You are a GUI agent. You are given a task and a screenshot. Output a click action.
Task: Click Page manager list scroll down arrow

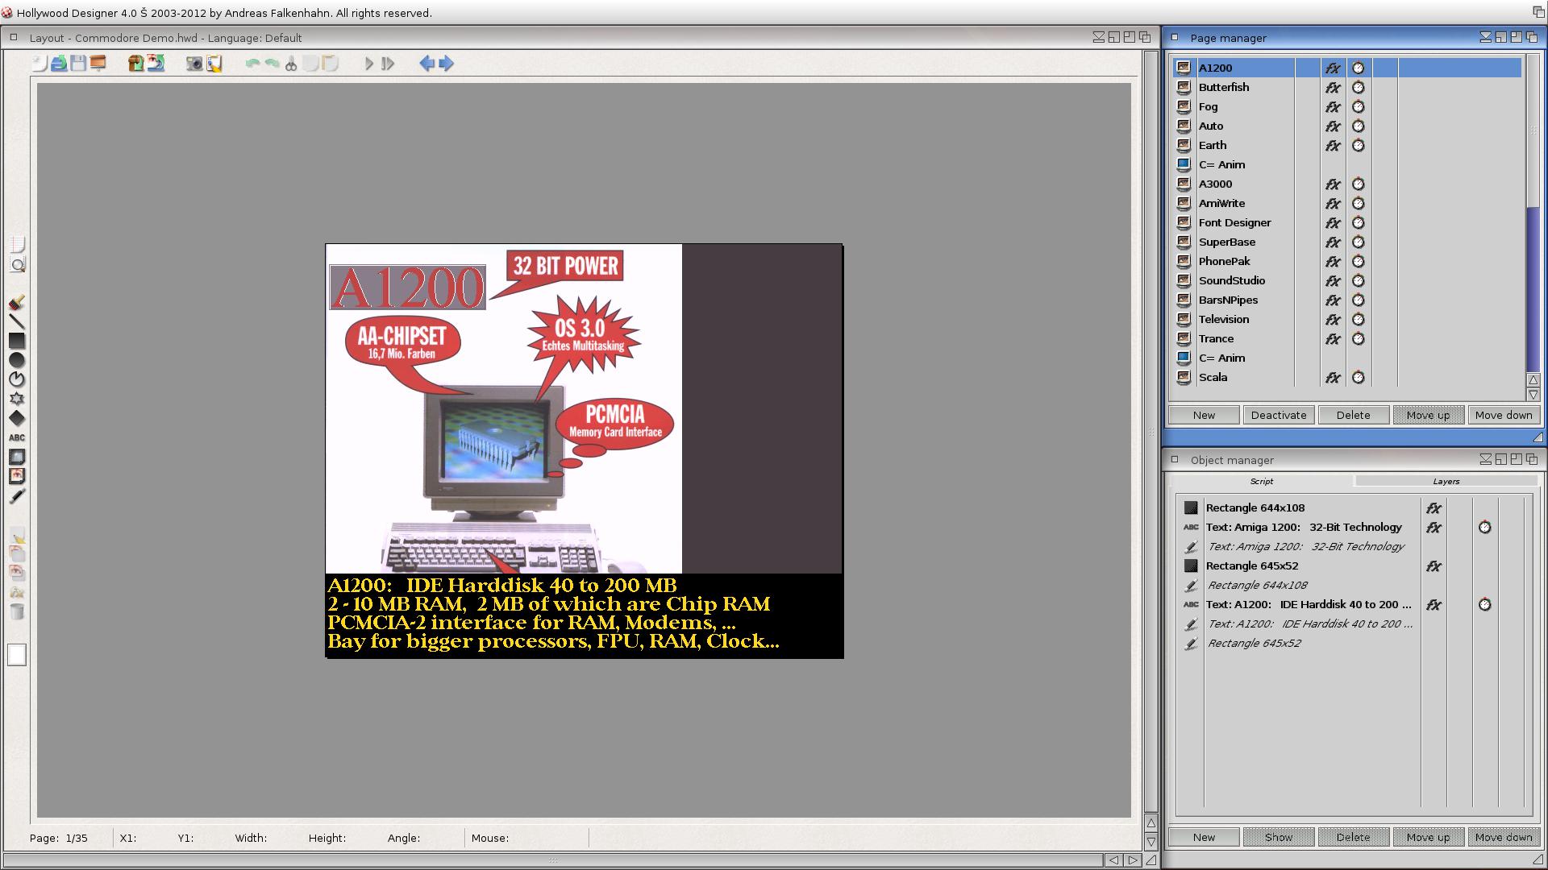point(1533,395)
